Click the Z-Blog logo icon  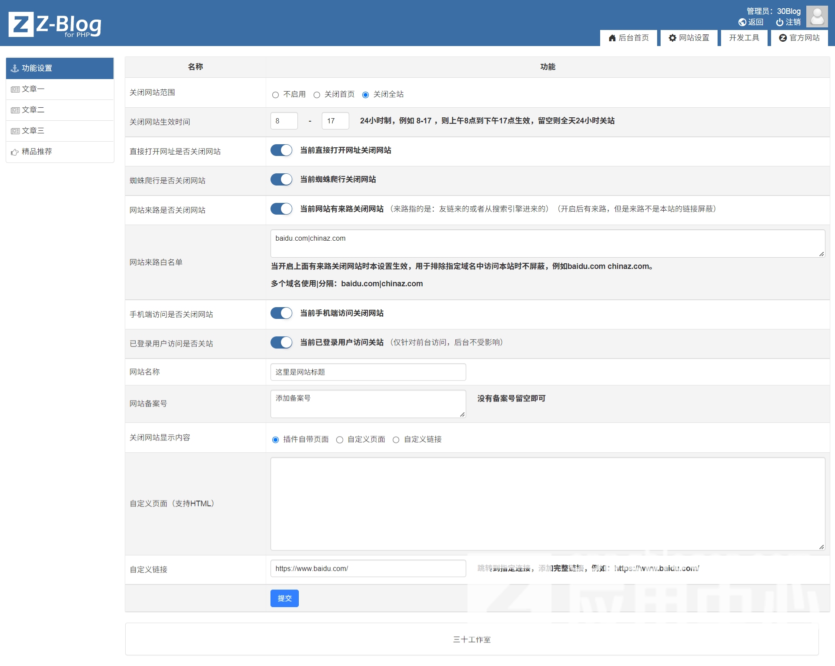click(x=20, y=24)
